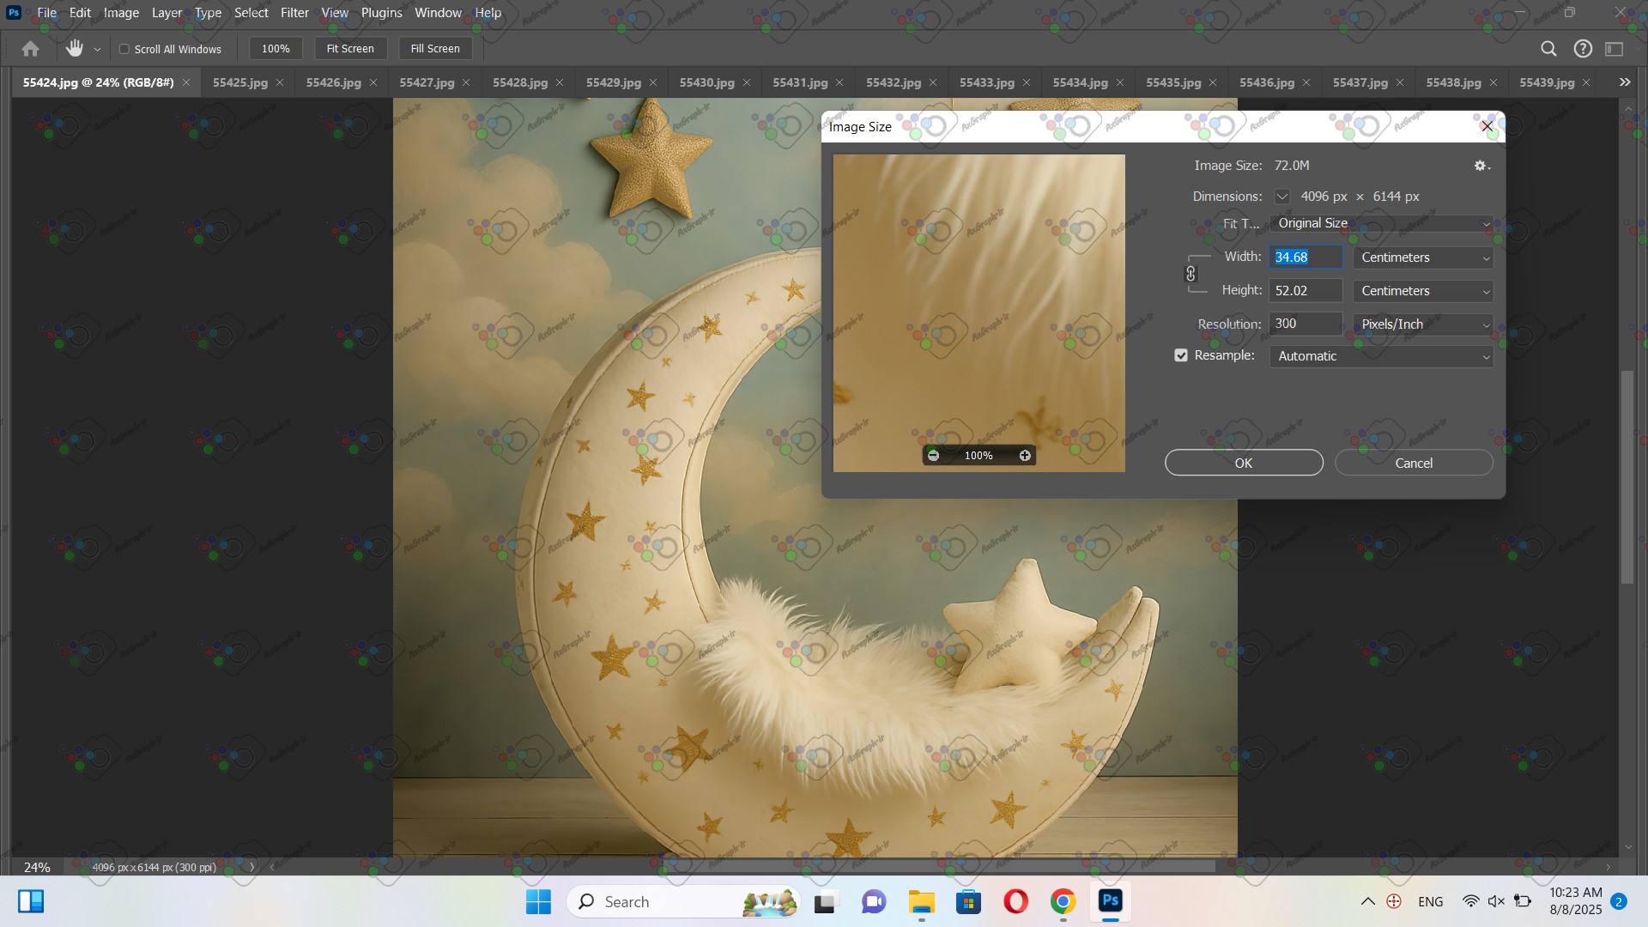Open the Filter menu
Image resolution: width=1648 pixels, height=927 pixels.
coord(294,13)
